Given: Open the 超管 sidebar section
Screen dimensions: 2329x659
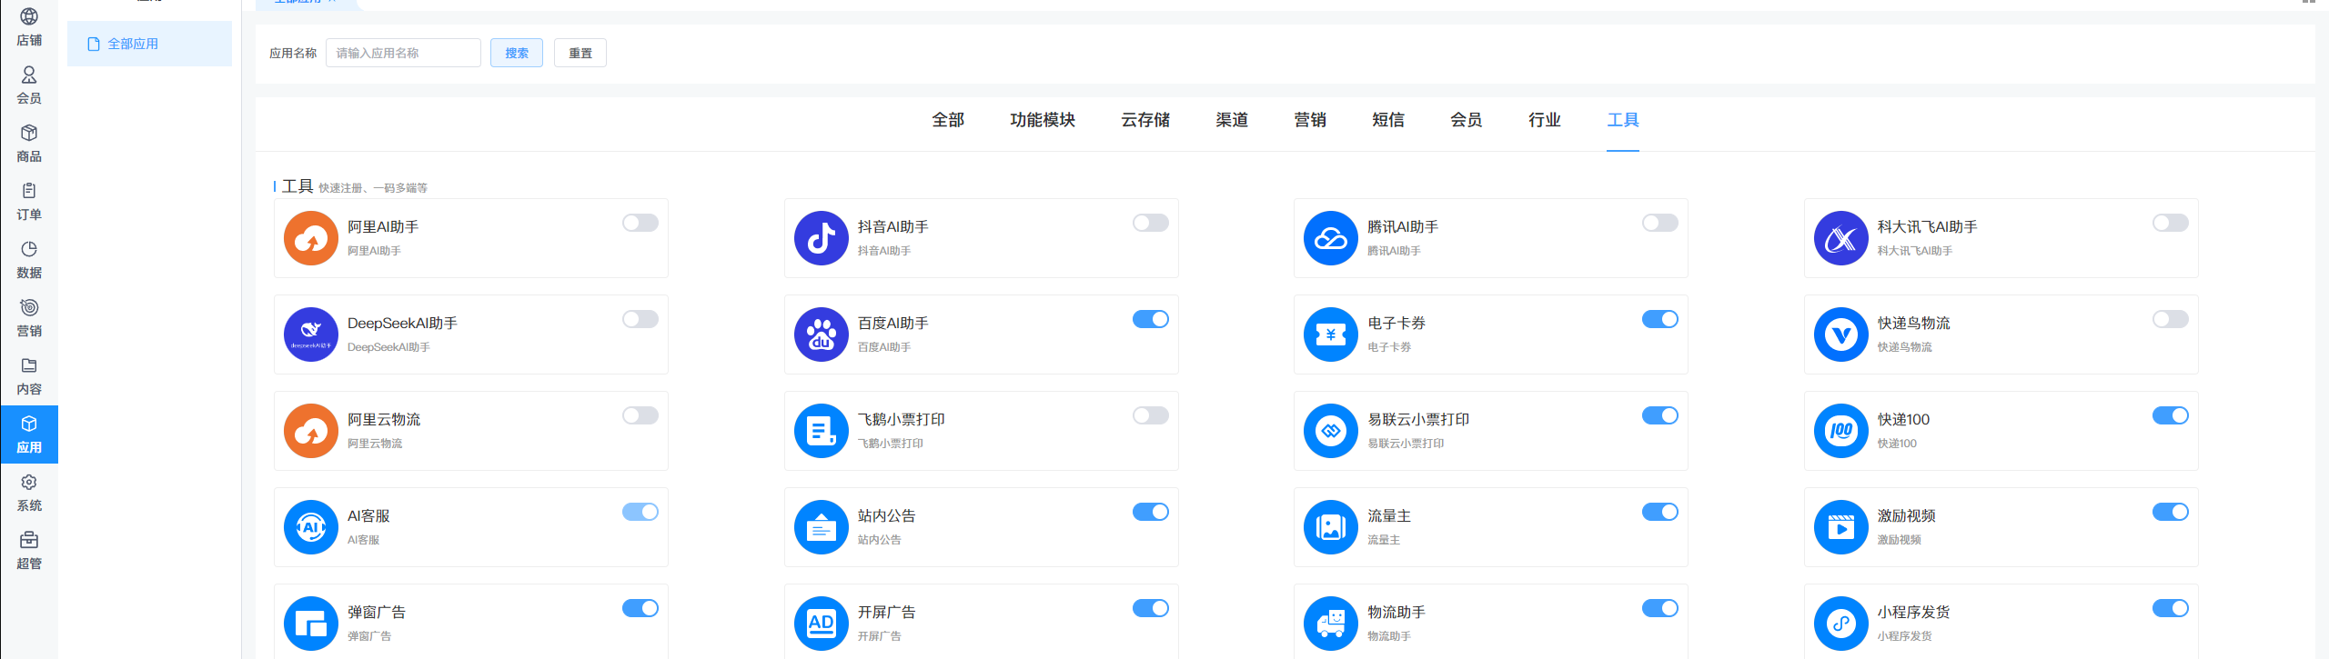Looking at the screenshot, I should (29, 551).
